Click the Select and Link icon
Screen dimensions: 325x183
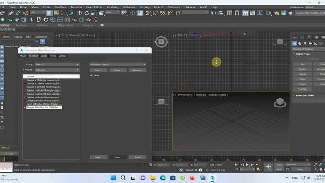(x=11, y=13)
